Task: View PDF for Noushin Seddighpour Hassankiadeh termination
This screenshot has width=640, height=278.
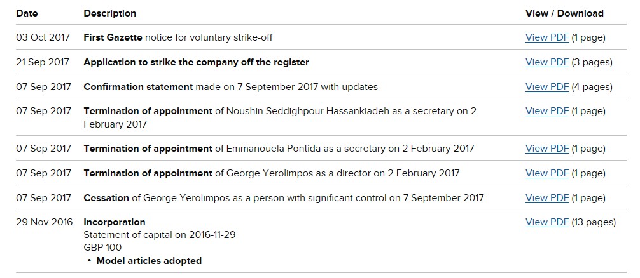Action: tap(546, 111)
